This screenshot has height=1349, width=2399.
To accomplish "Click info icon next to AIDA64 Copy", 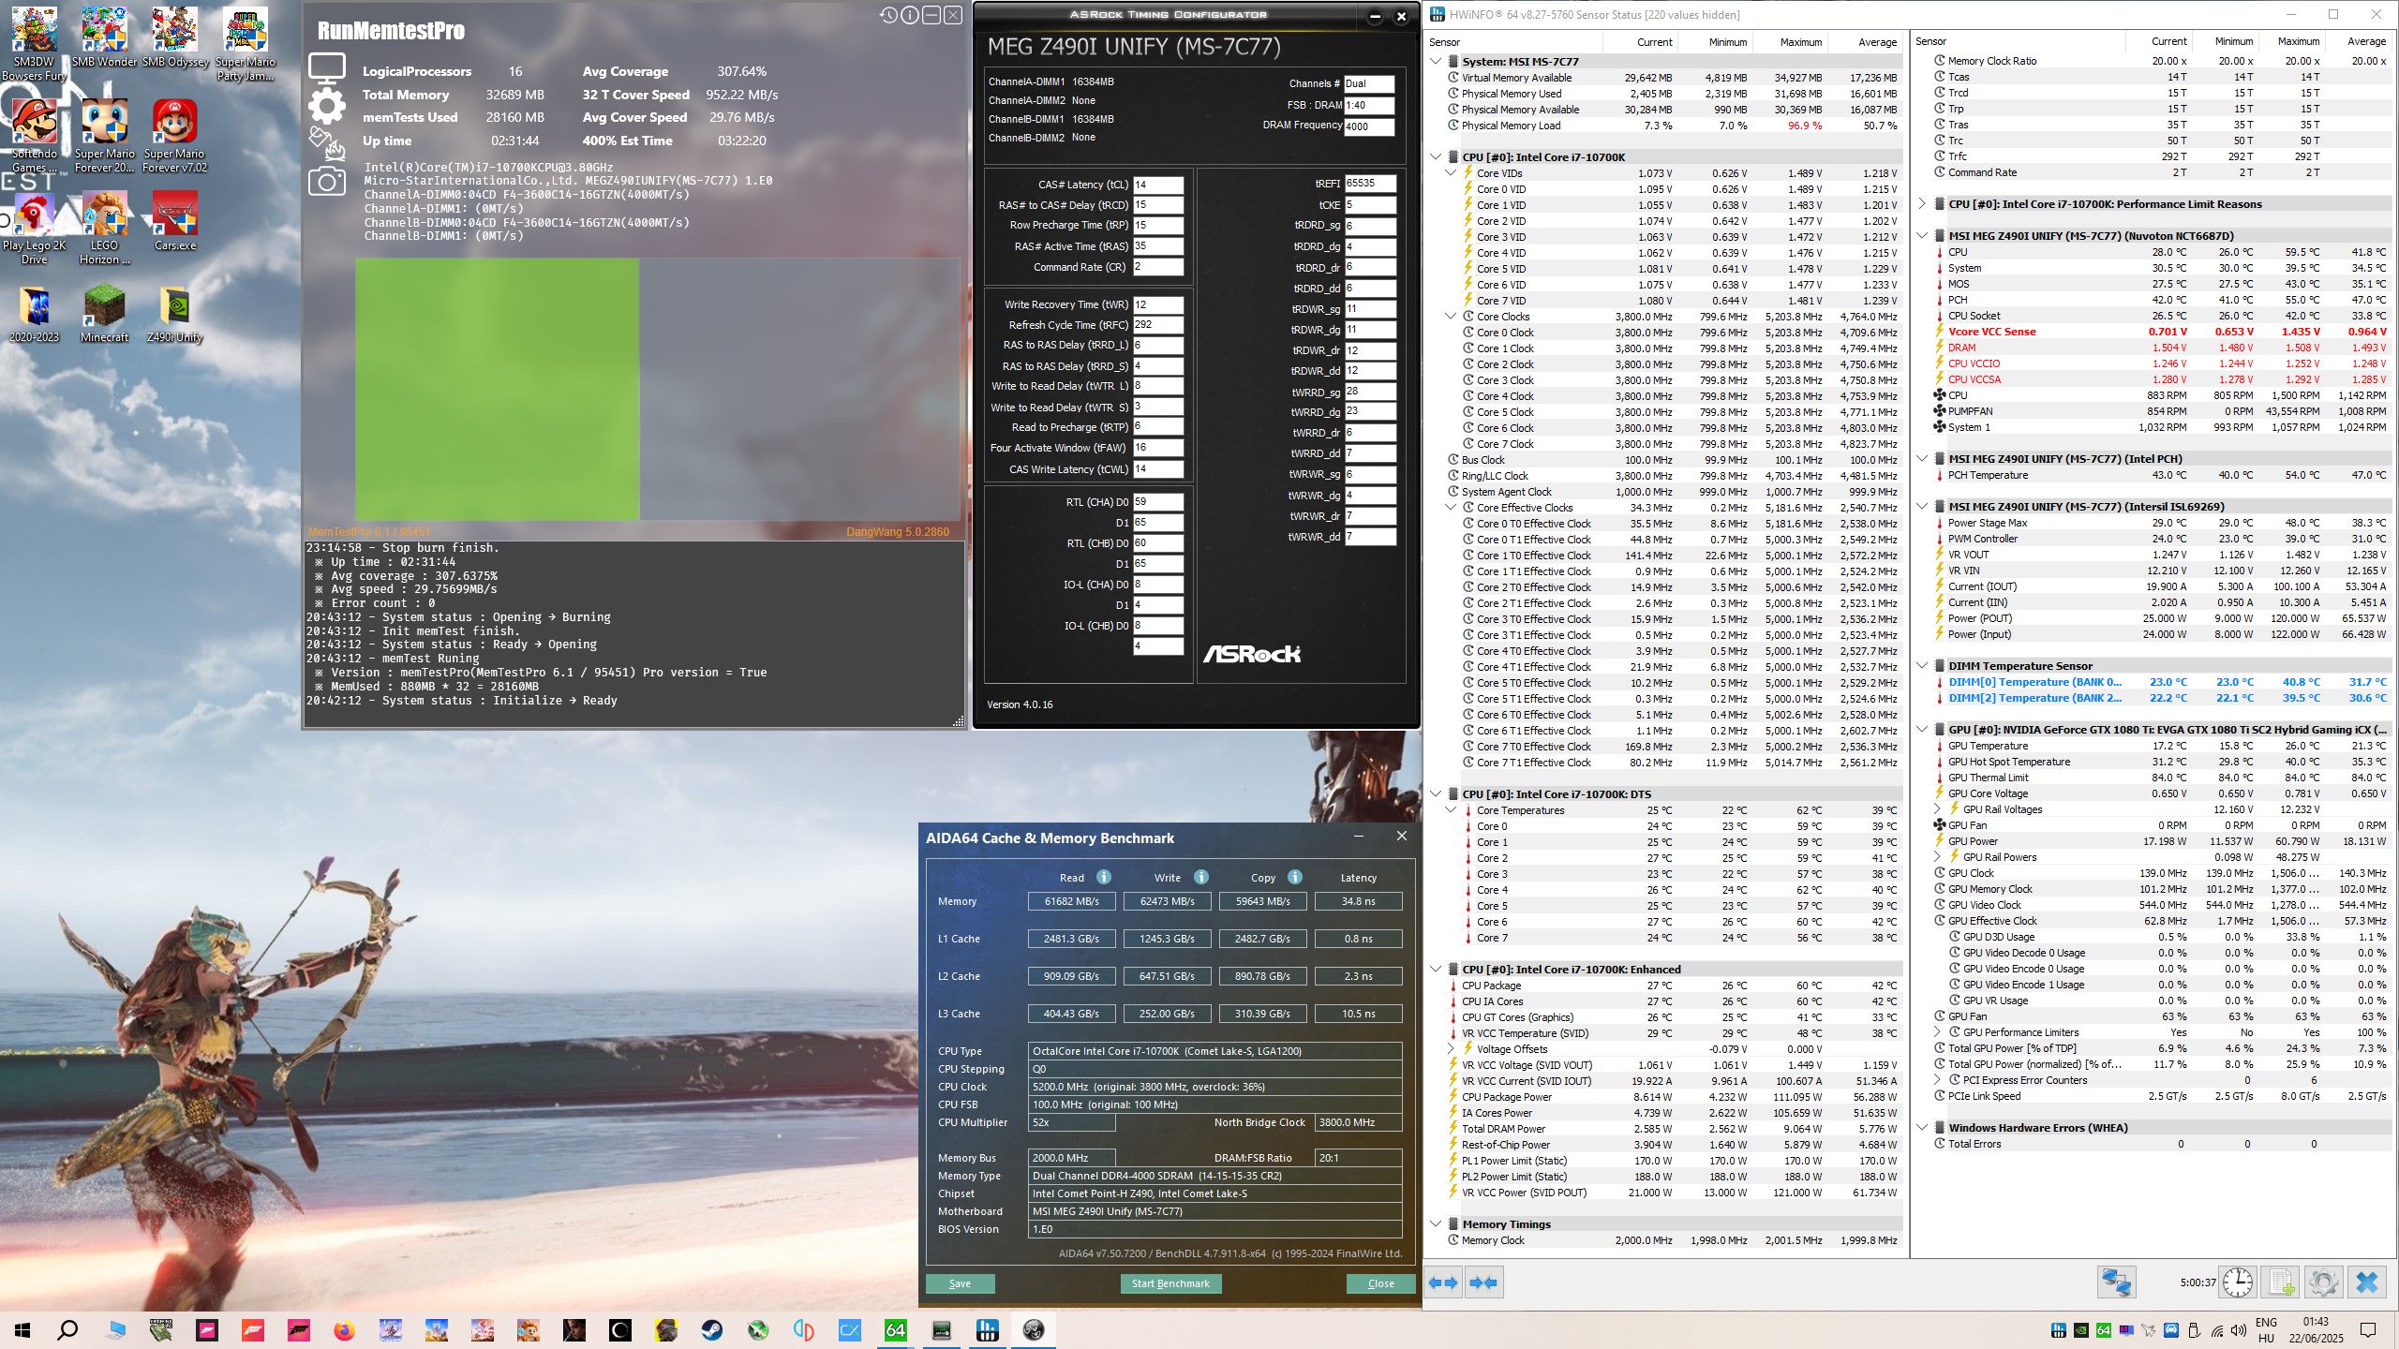I will coord(1295,877).
